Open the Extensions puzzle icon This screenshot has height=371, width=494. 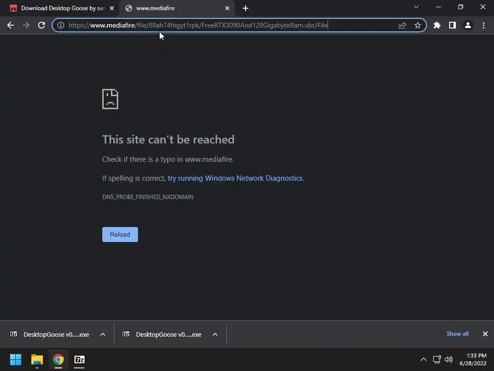[x=437, y=25]
